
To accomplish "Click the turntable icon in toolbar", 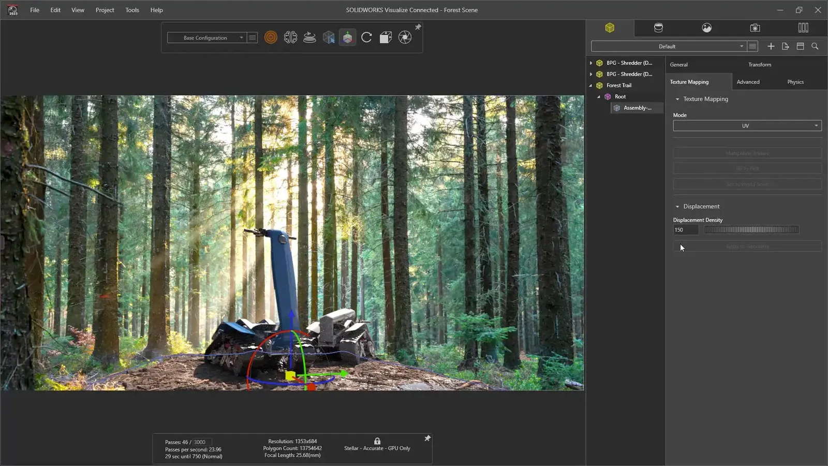I will [x=309, y=37].
